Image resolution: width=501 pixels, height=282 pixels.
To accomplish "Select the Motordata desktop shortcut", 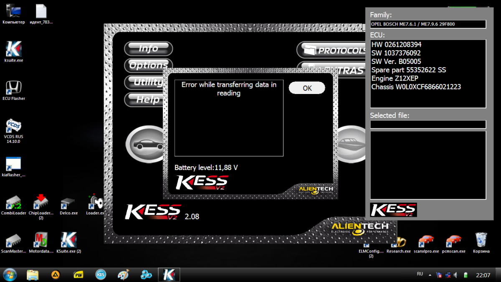I will point(41,243).
